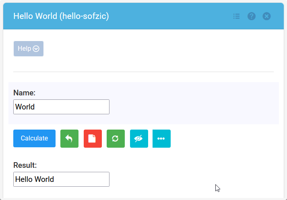287x200 pixels.
Task: Click the Result: label text
Action: coord(25,165)
